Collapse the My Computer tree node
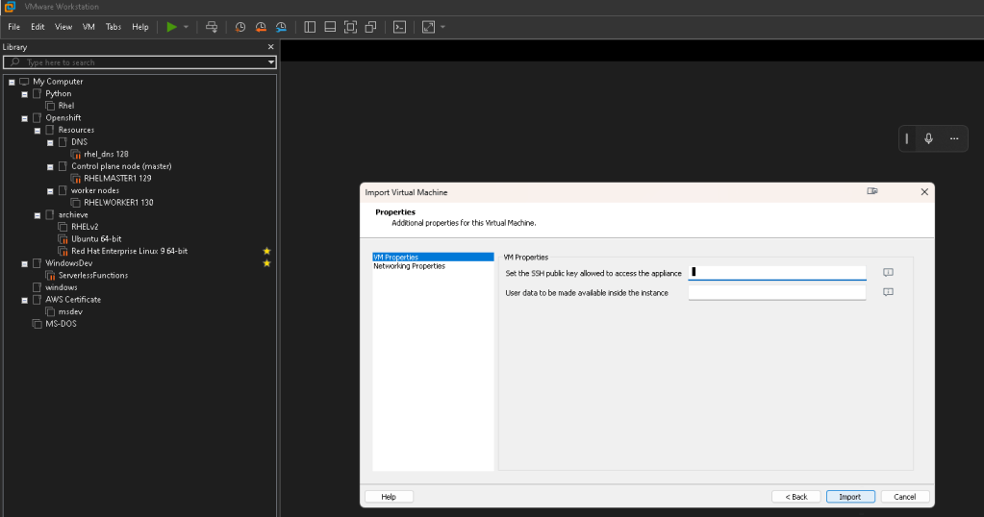 [12, 82]
